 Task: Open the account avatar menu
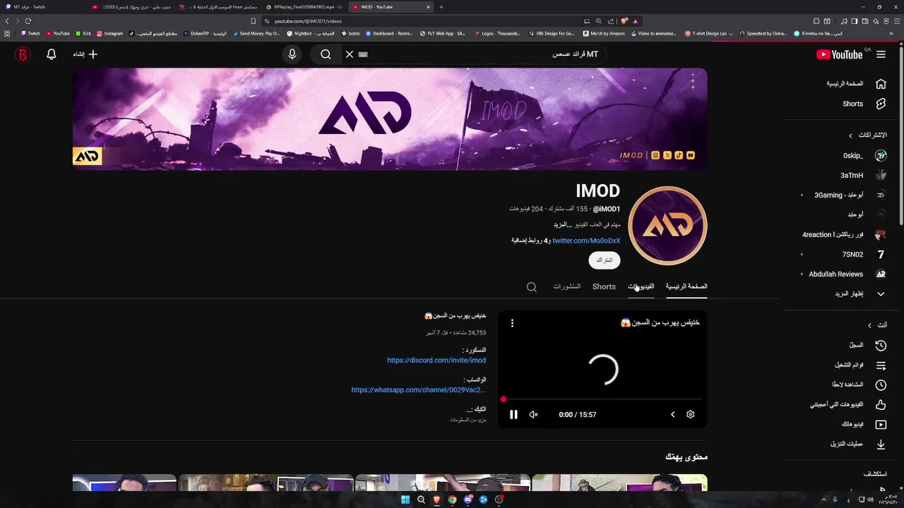tap(23, 54)
